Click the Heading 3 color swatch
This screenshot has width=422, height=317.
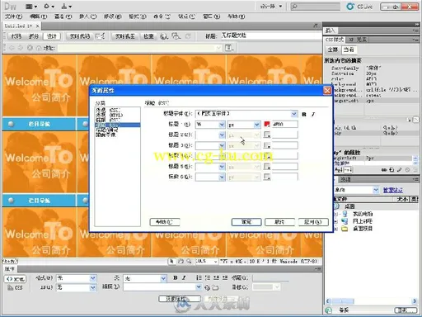[267, 145]
